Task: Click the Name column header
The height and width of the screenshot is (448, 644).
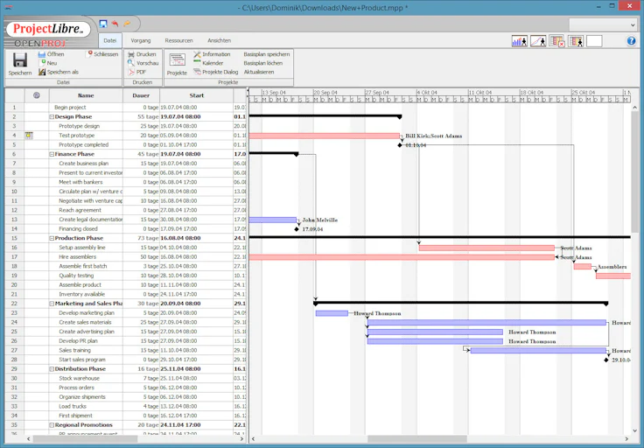Action: coord(86,95)
